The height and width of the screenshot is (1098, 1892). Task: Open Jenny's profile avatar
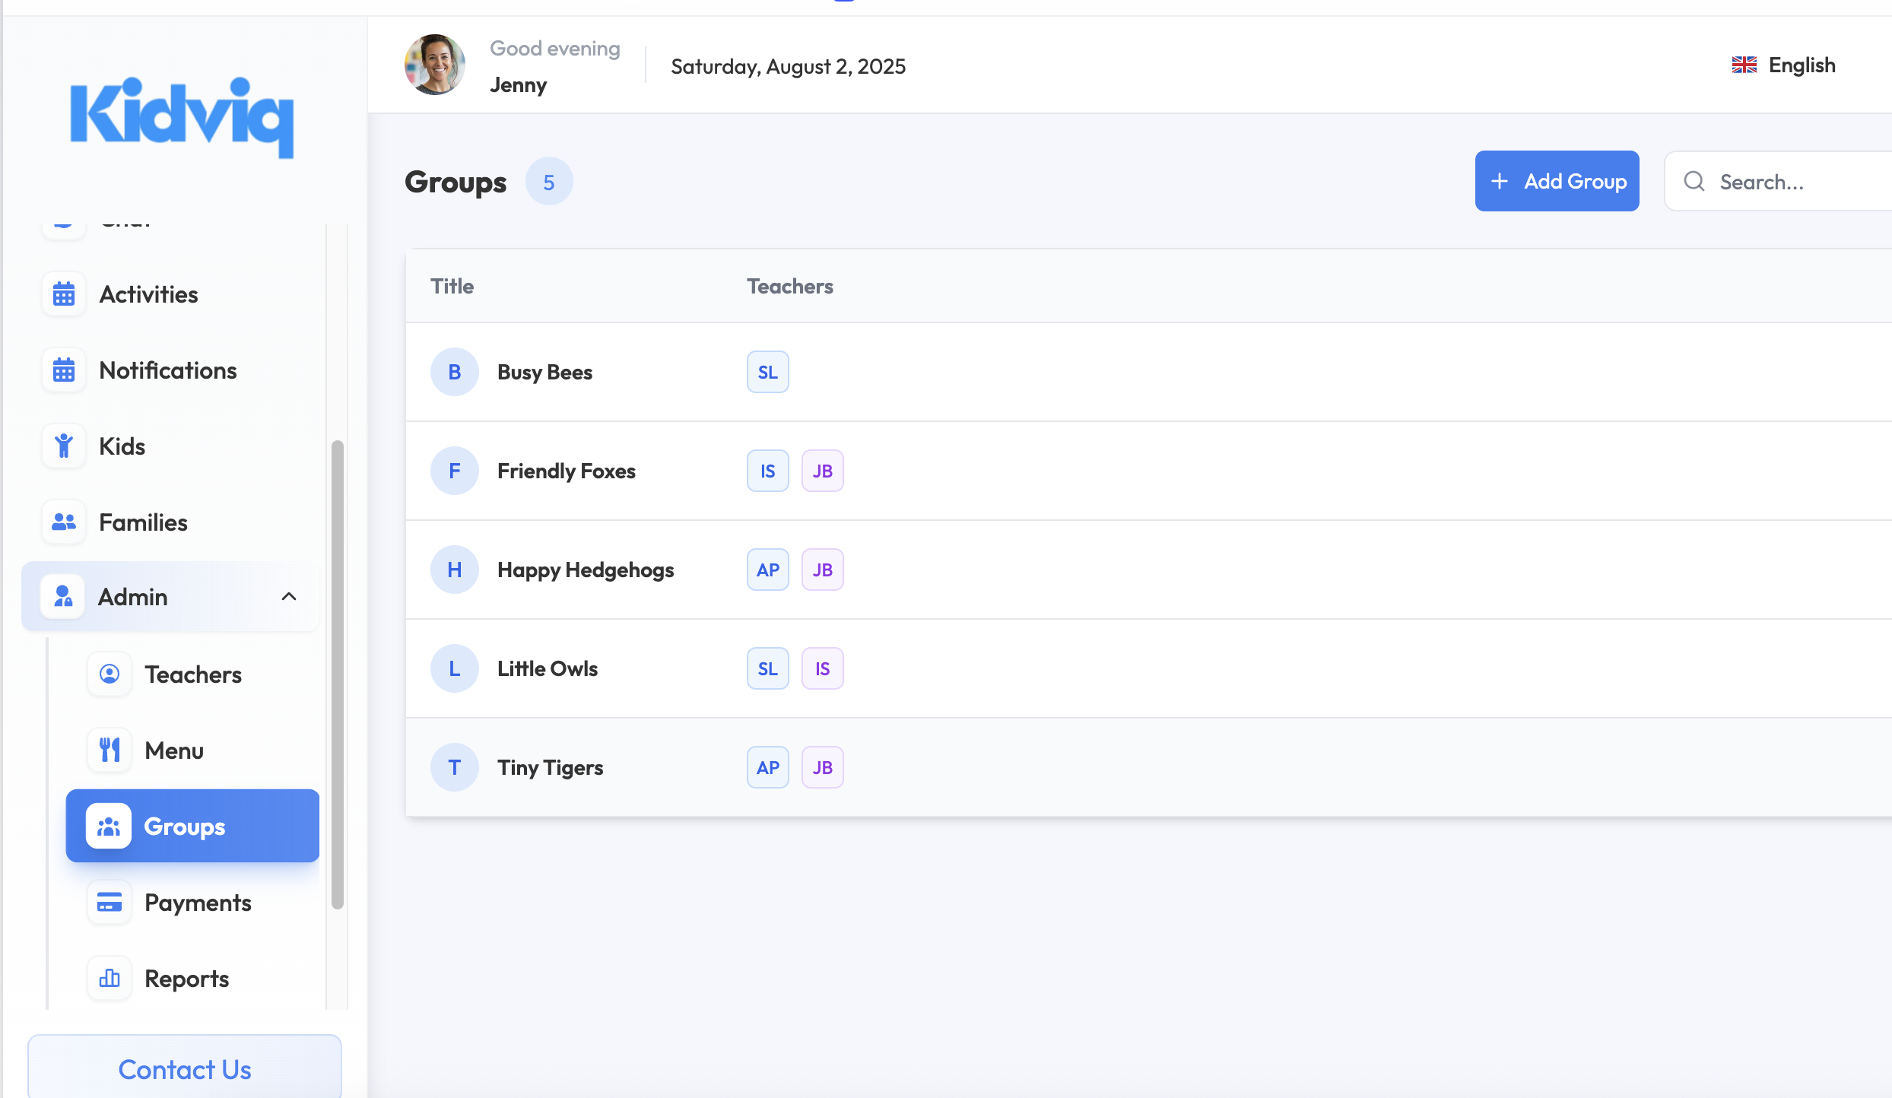[x=435, y=65]
